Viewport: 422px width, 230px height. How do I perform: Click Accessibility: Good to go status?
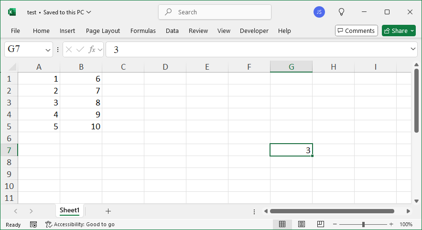tap(80, 224)
